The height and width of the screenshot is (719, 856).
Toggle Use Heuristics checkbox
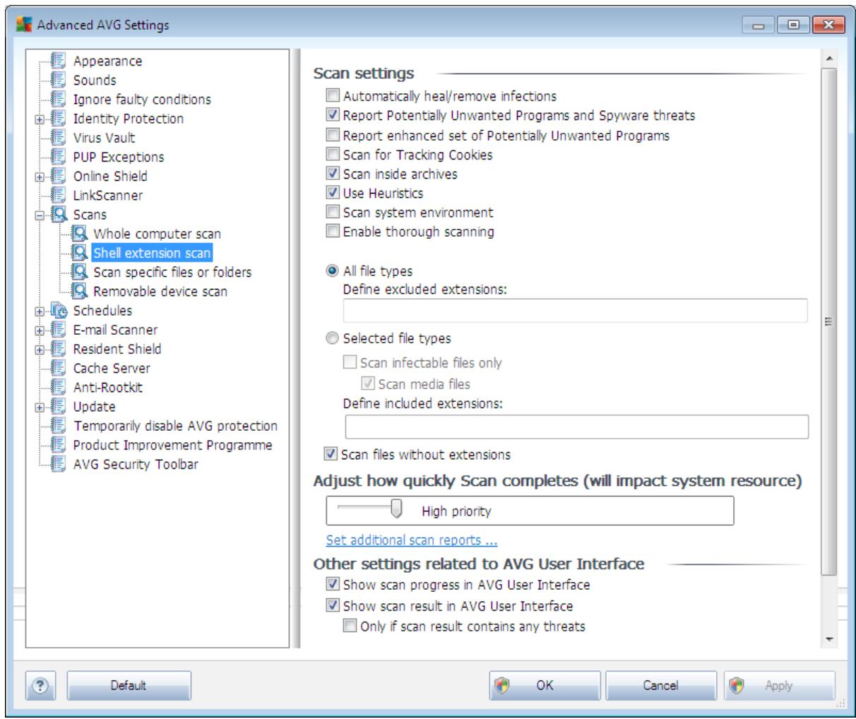click(333, 193)
